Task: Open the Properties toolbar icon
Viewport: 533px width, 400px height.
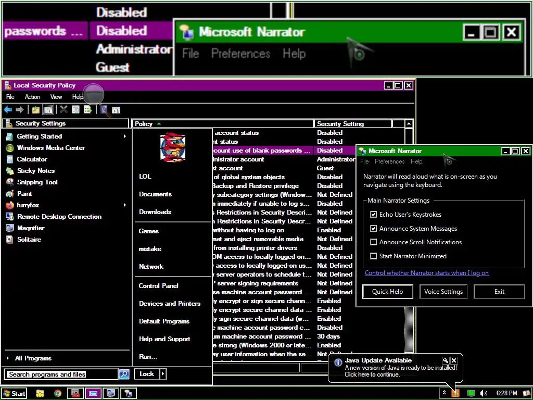Action: click(x=76, y=109)
